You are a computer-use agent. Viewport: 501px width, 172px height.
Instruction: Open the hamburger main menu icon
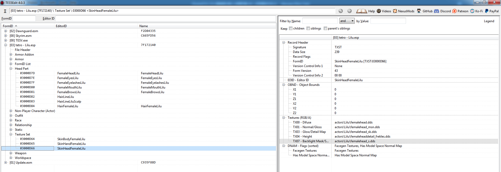5,11
